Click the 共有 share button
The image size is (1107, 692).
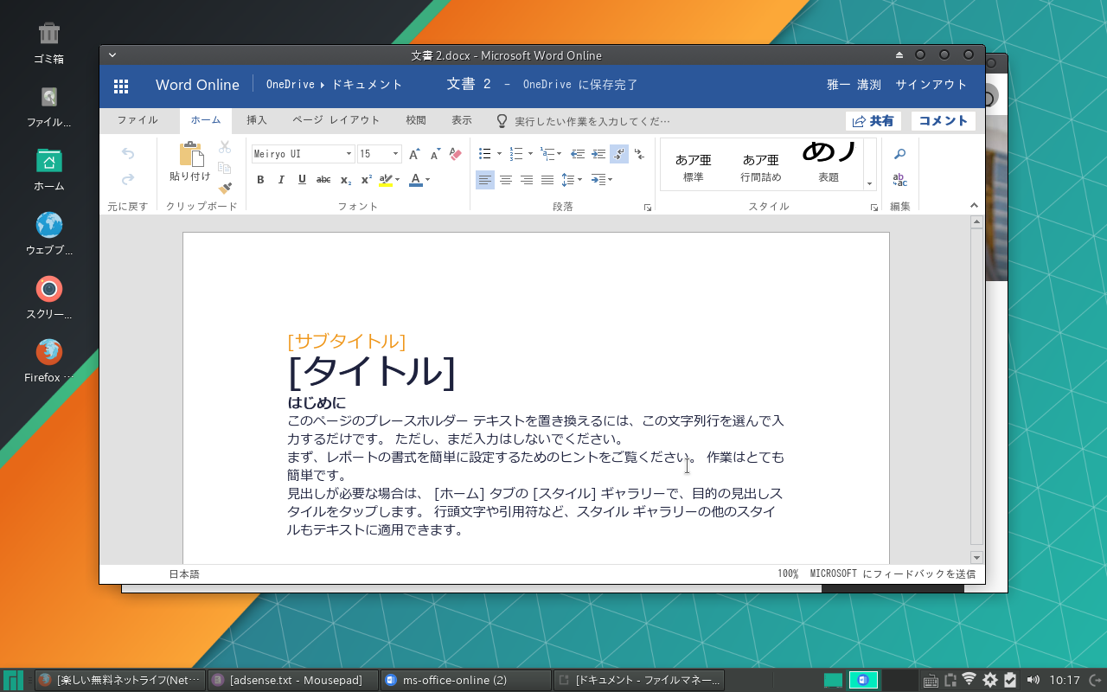click(x=873, y=121)
